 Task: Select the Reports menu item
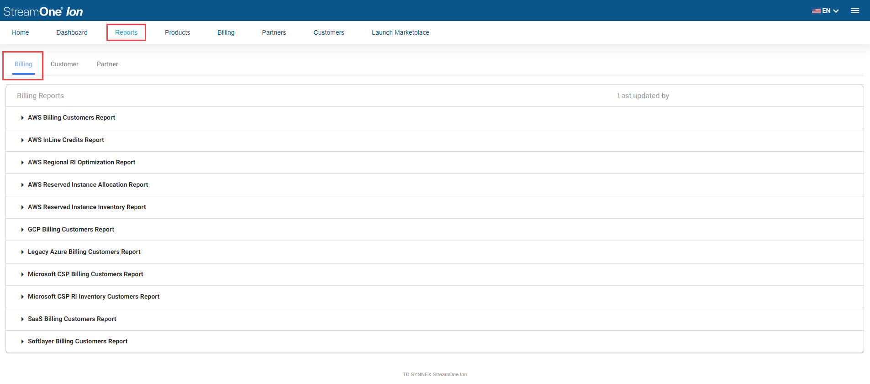(126, 32)
